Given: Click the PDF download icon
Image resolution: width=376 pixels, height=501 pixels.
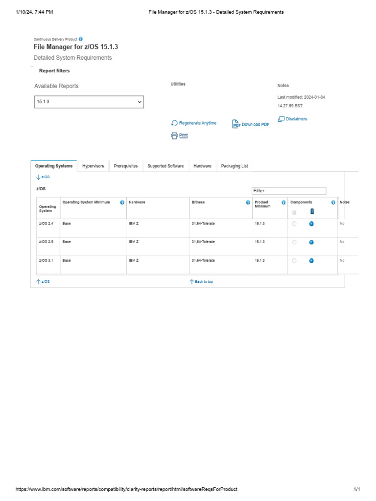Looking at the screenshot, I should pos(236,124).
